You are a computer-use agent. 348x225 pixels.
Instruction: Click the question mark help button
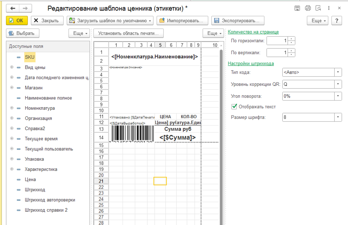[337, 21]
